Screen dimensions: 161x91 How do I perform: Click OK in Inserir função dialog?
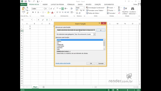pyautogui.click(x=91, y=63)
